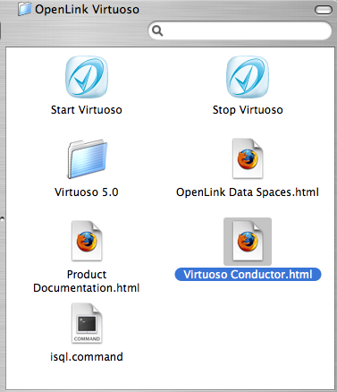
Task: Select the Virtuoso 5.0 folder icon
Action: tap(87, 159)
